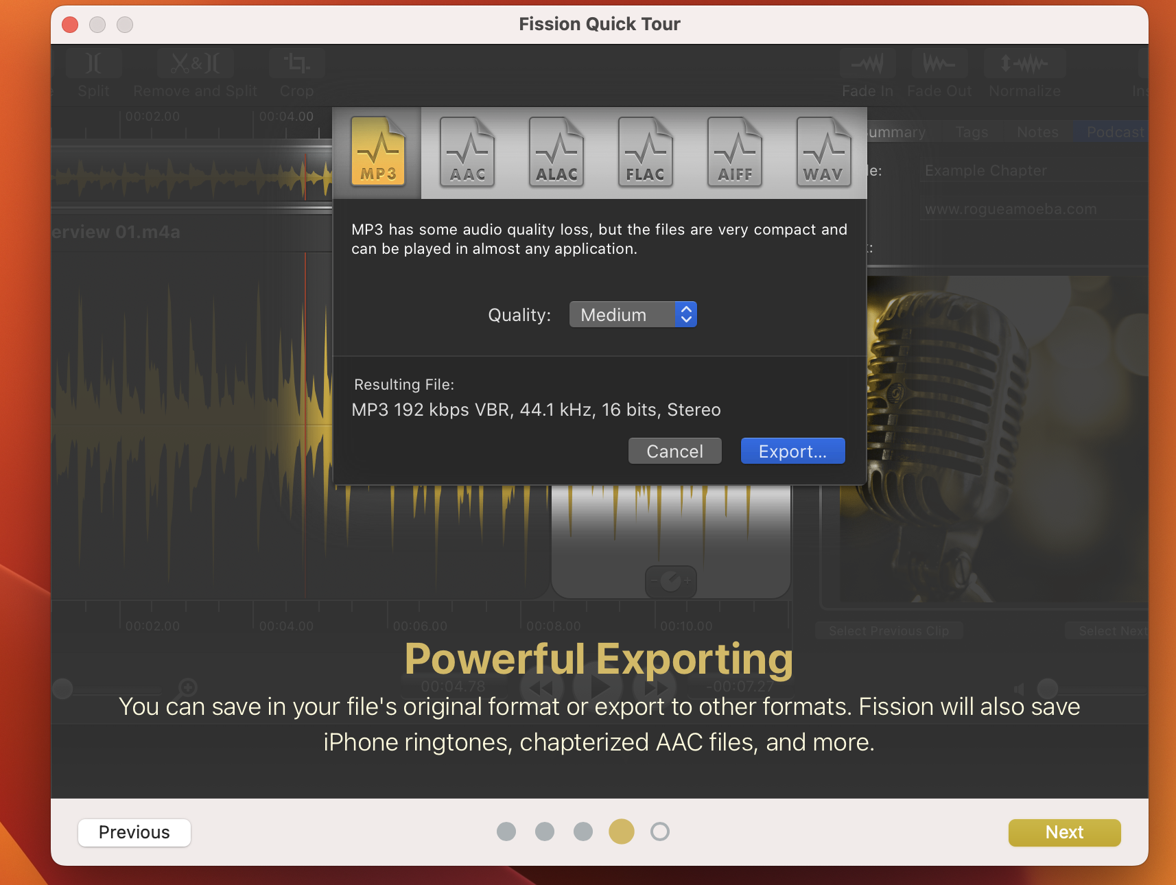The height and width of the screenshot is (885, 1176).
Task: Jump to the third tour page dot
Action: pos(583,831)
